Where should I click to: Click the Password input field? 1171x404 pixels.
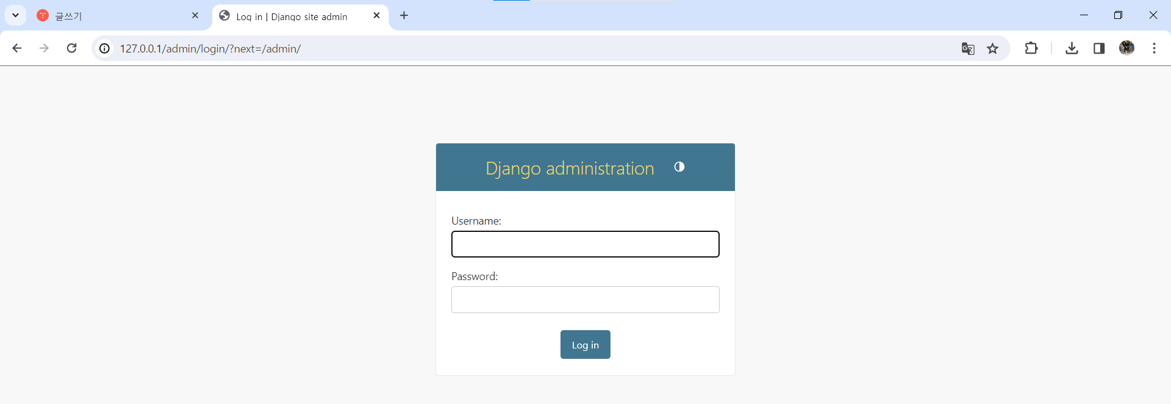click(585, 300)
